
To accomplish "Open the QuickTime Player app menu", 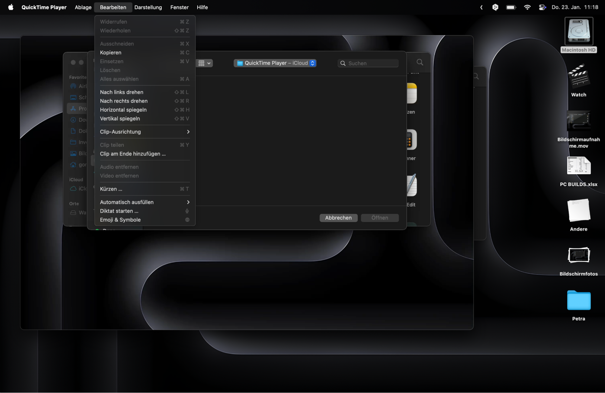I will [44, 7].
